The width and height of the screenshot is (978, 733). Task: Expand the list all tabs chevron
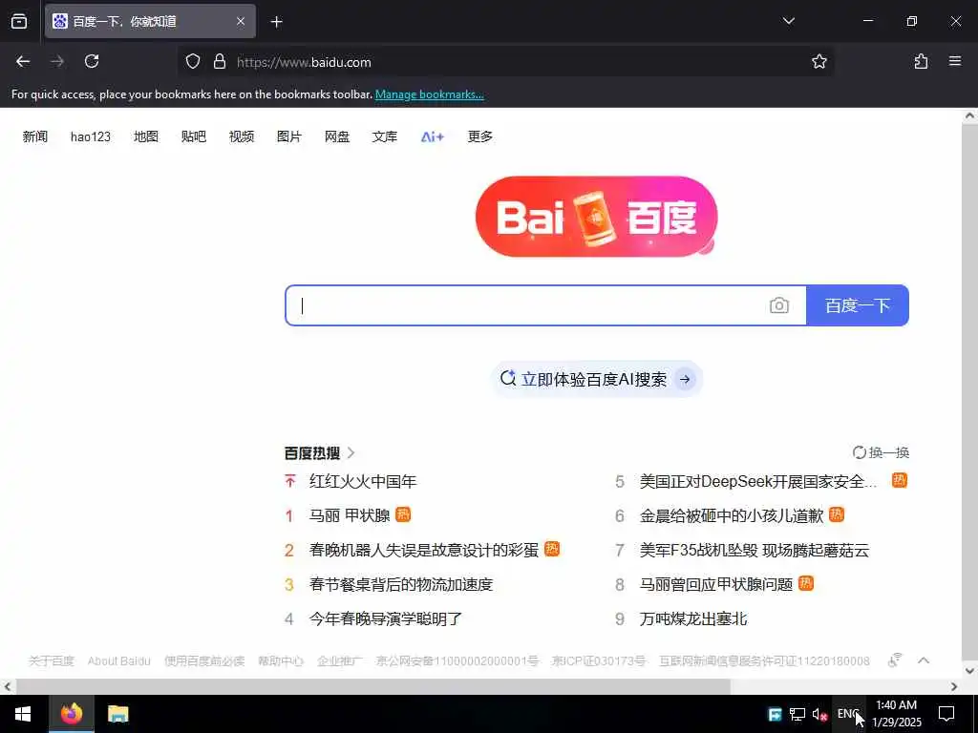788,21
